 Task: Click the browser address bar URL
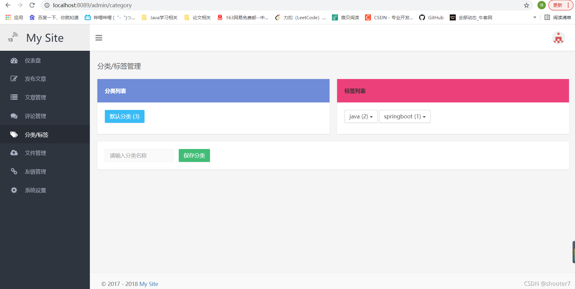[x=92, y=5]
